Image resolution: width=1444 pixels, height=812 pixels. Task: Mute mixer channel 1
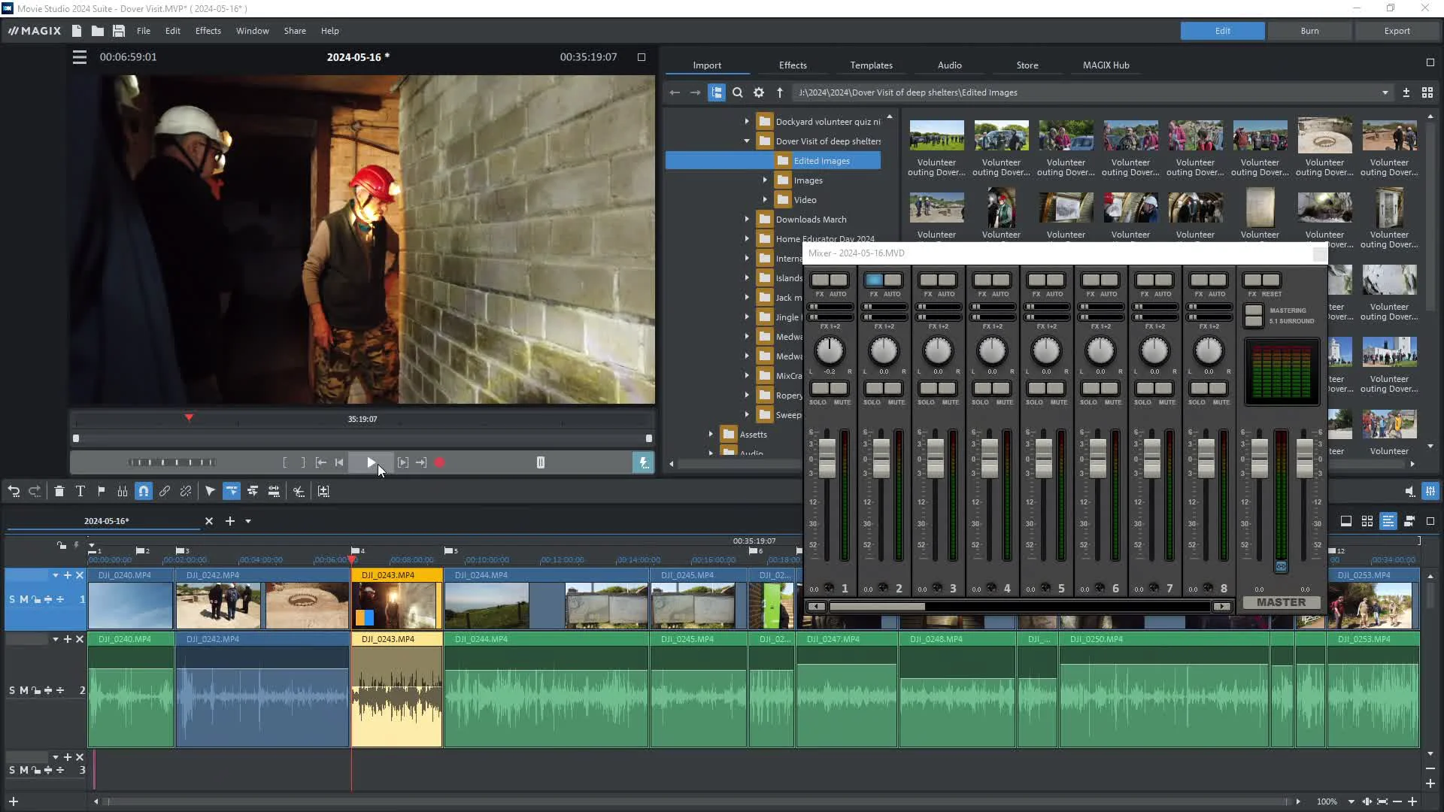point(839,389)
